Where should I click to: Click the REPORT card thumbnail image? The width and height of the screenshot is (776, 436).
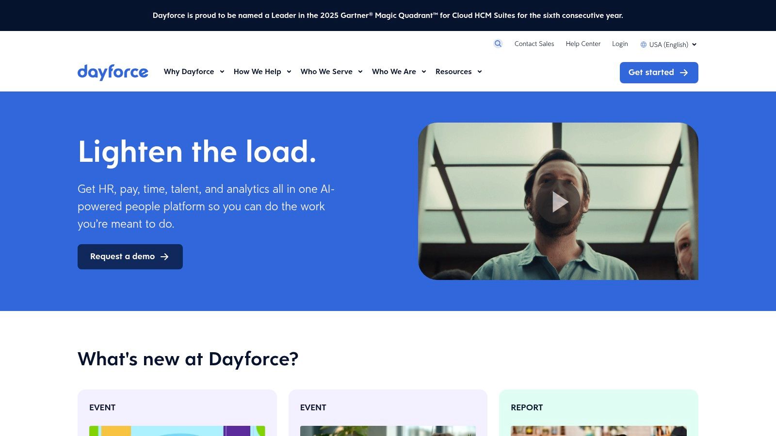[x=598, y=431]
